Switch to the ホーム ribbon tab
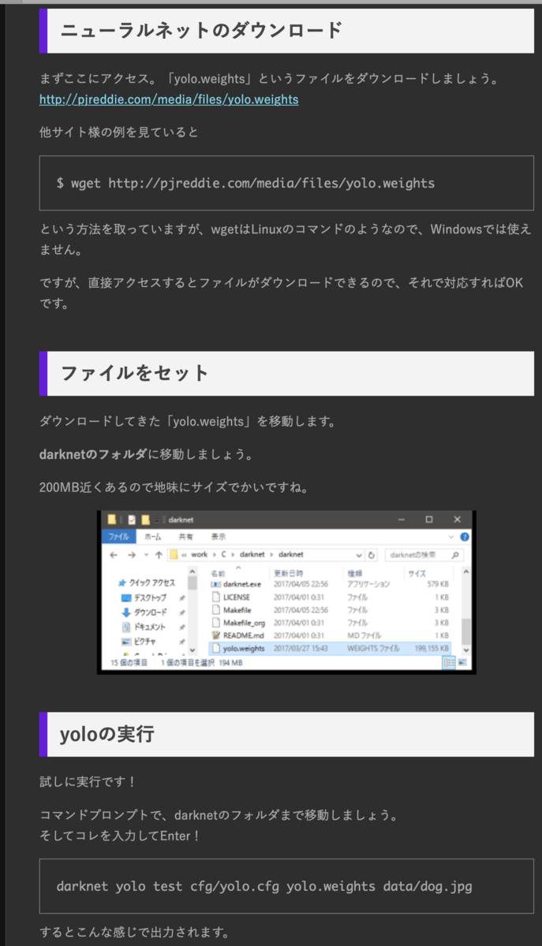The image size is (542, 946). click(x=153, y=537)
